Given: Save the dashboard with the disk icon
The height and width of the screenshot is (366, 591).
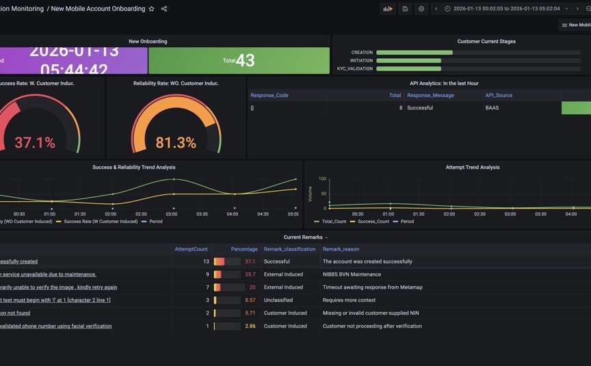Looking at the screenshot, I should pos(405,9).
